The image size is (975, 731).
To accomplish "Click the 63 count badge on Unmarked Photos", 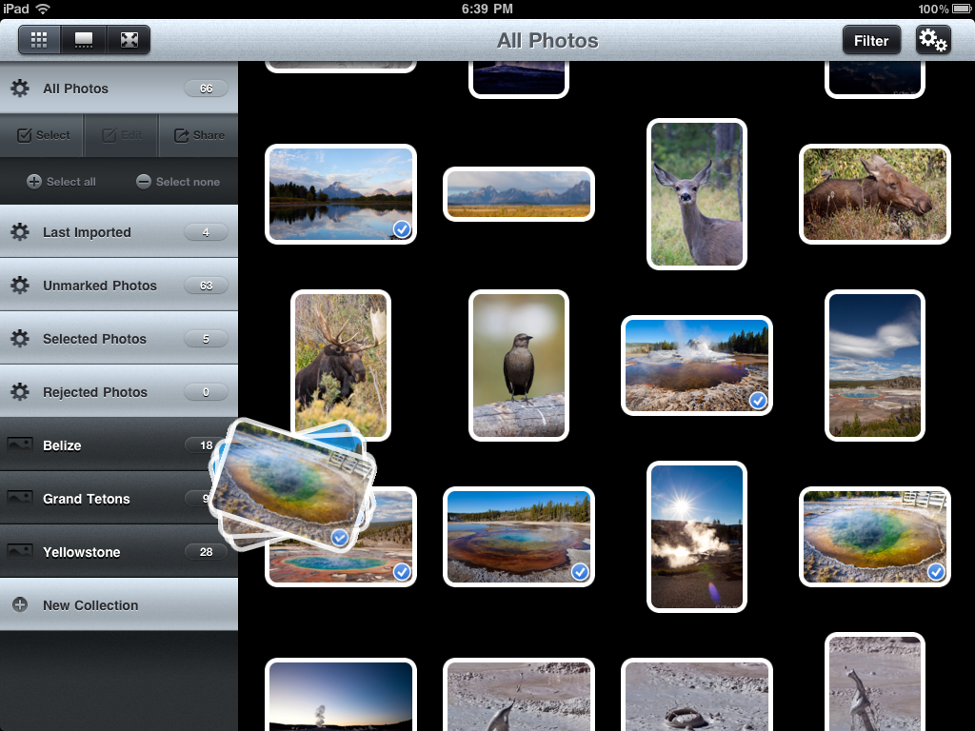I will [206, 286].
